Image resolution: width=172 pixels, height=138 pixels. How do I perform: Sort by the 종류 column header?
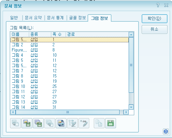click(x=40, y=34)
